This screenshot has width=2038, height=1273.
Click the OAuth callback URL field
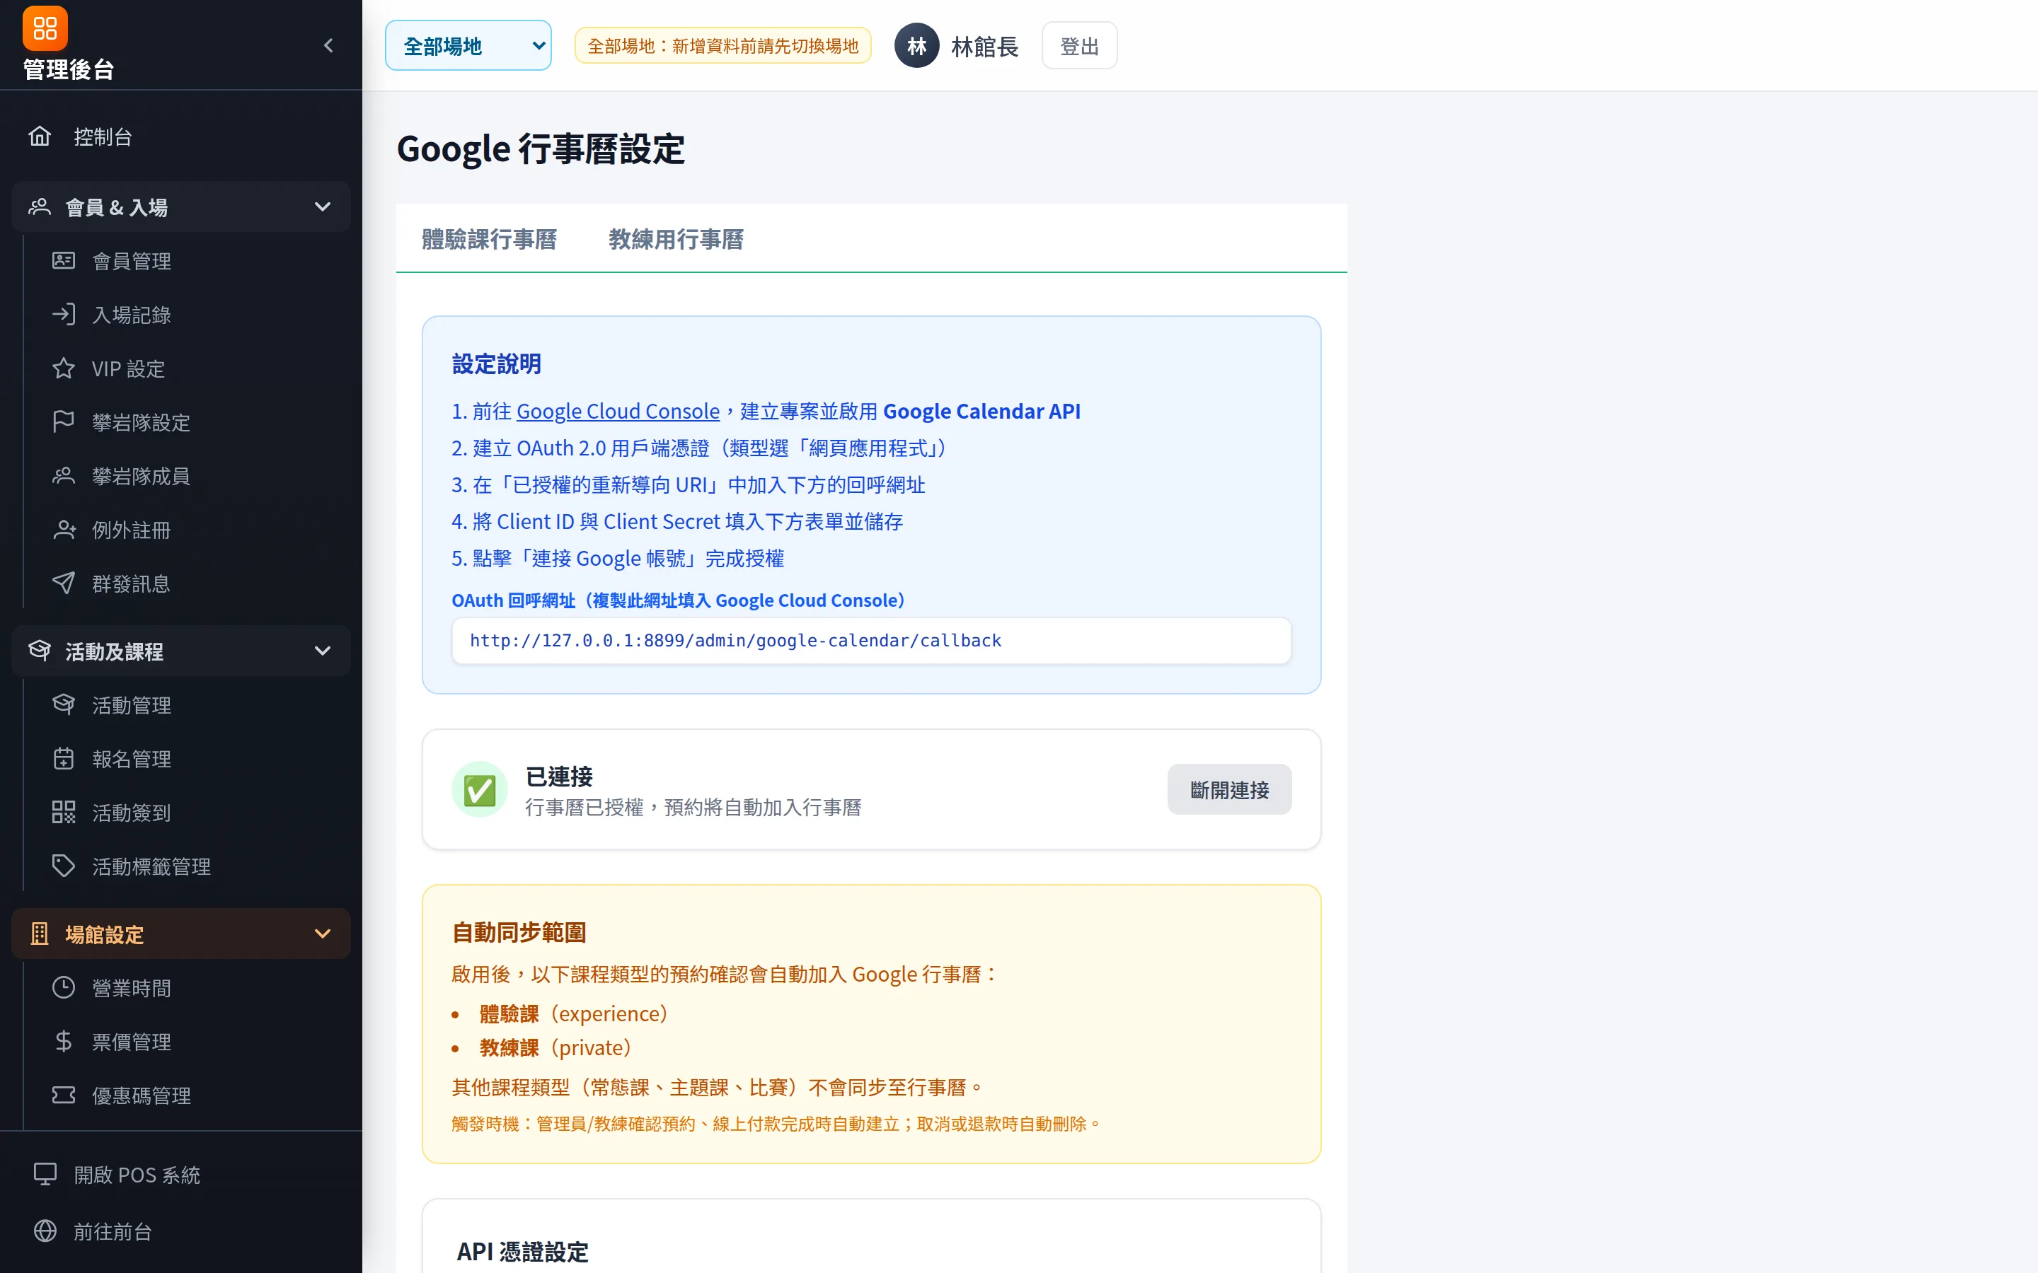pos(872,641)
